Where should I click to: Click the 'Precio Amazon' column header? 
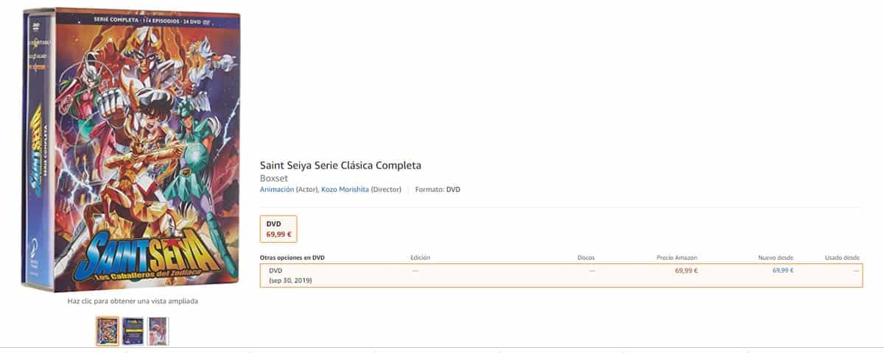click(x=676, y=258)
